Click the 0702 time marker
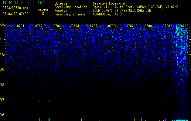 point(39,26)
